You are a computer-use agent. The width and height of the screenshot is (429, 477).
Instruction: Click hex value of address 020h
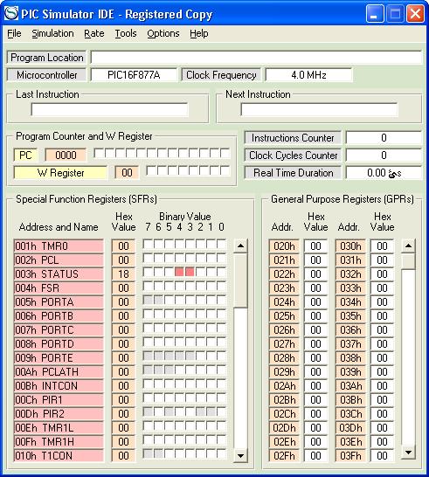click(x=315, y=245)
